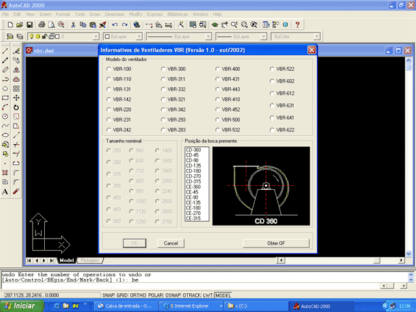Click the Help question mark icon
This screenshot has height=312, width=416.
tap(298, 25)
